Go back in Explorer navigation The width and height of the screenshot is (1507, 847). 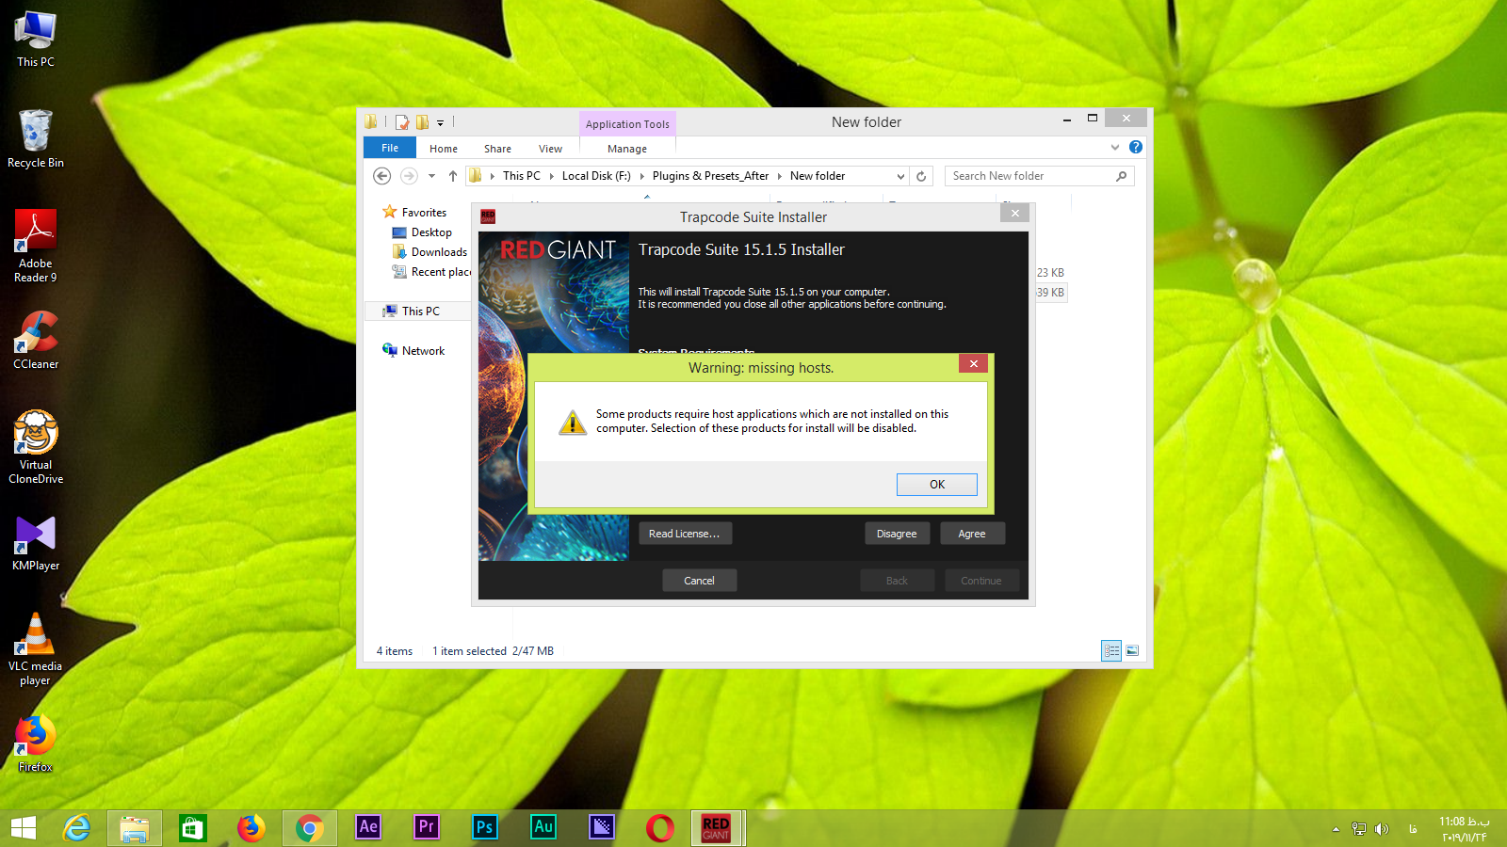[381, 176]
